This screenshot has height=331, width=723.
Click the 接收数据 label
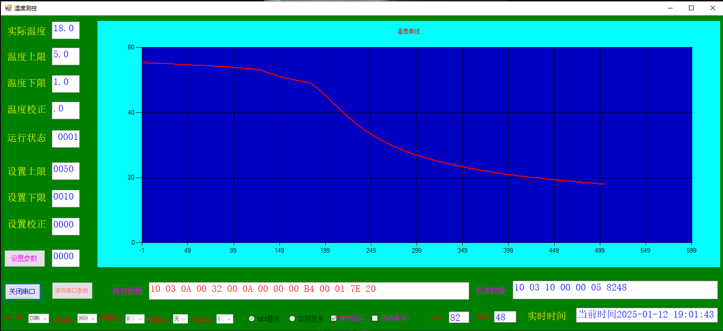click(x=127, y=291)
